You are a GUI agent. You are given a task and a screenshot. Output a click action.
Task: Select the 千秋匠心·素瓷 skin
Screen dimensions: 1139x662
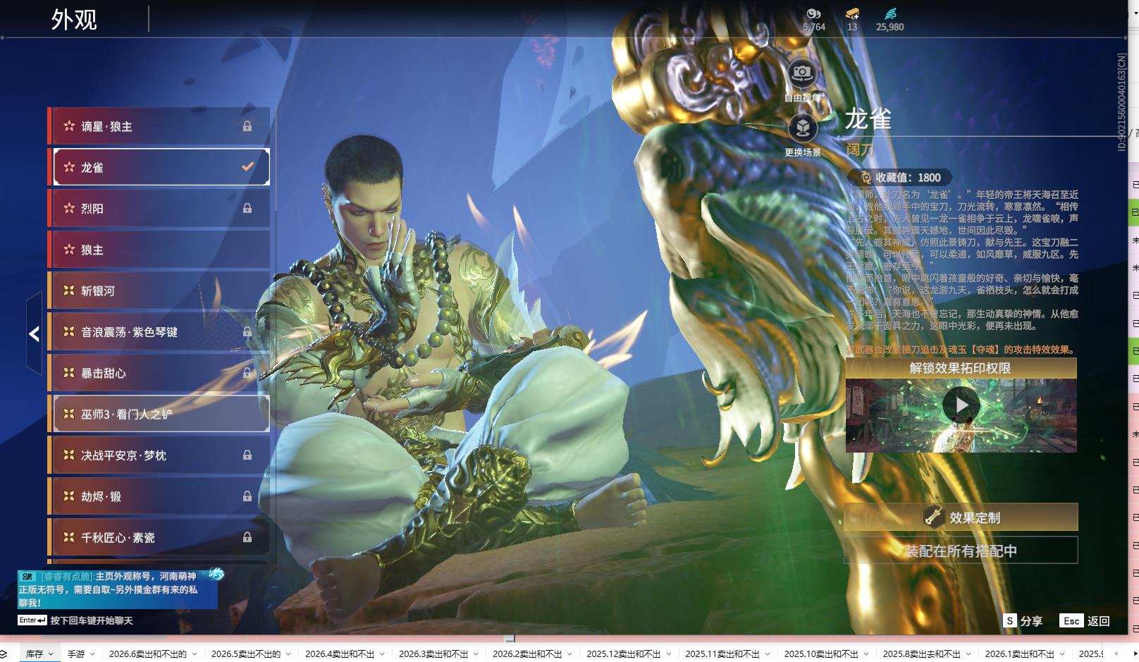[x=159, y=537]
